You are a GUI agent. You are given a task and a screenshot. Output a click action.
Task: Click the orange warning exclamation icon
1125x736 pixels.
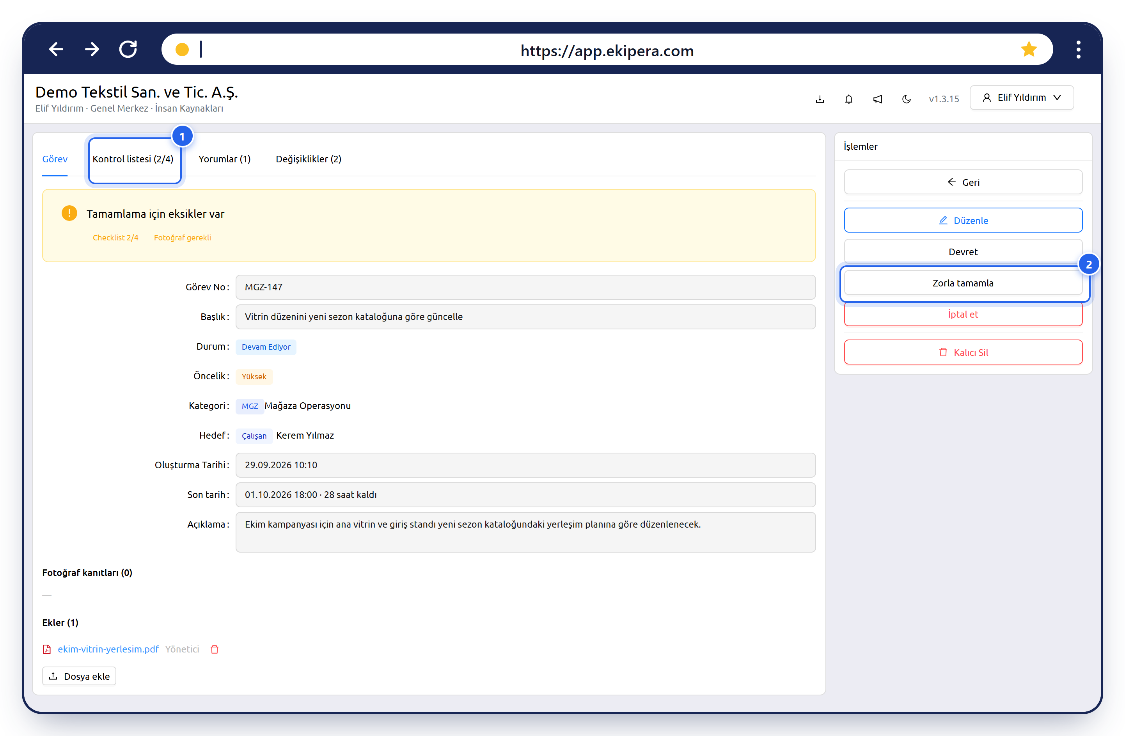click(69, 213)
